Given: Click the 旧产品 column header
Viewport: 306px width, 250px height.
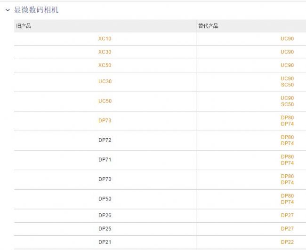Looking at the screenshot, I should (24, 26).
